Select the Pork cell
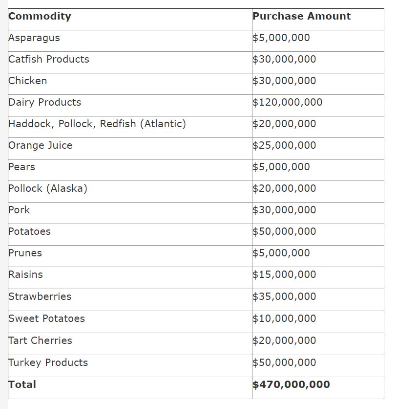Image resolution: width=396 pixels, height=409 pixels. click(x=19, y=210)
